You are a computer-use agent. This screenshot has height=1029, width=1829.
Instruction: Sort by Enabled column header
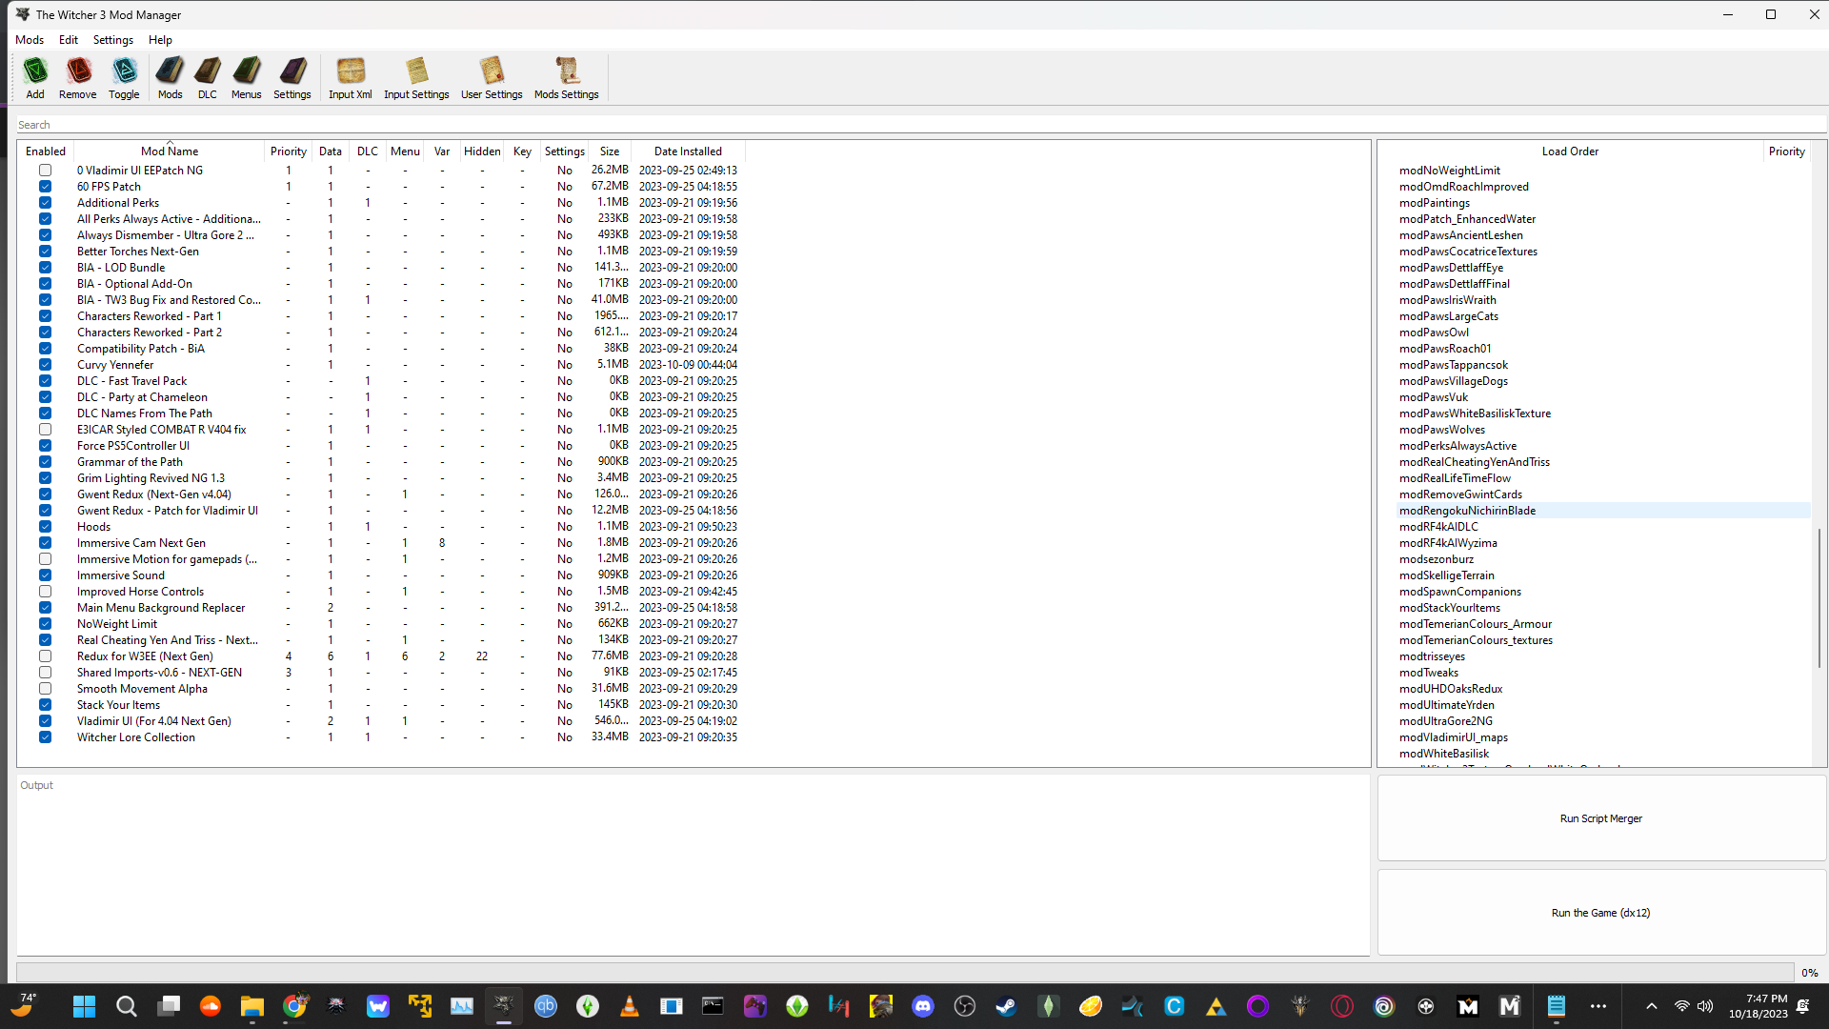point(46,151)
